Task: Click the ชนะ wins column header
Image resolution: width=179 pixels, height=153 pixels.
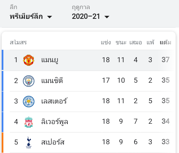Action: pyautogui.click(x=121, y=42)
